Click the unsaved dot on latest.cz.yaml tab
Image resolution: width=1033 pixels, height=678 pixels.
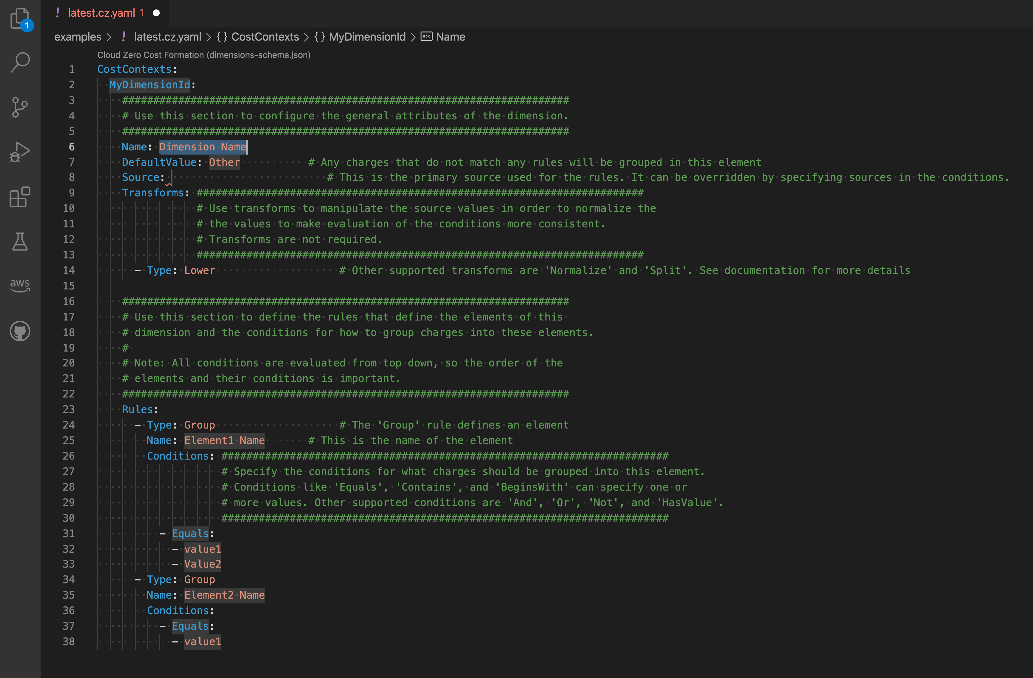pyautogui.click(x=156, y=13)
